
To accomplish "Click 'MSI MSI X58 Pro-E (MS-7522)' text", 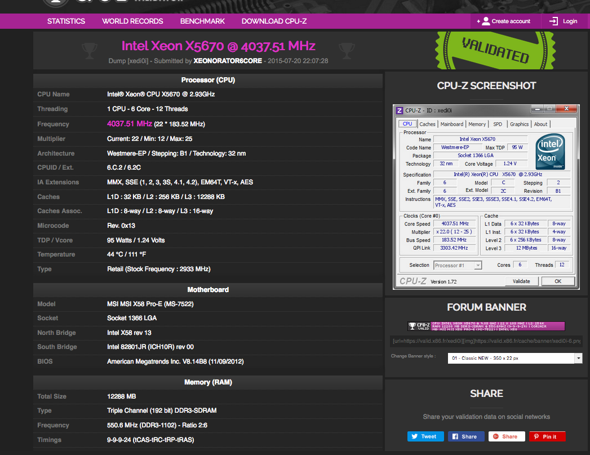I will click(150, 304).
